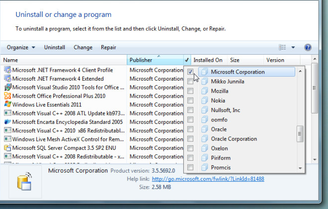
Task: Click the stack icon beside Oracle Corporation
Action: coord(205,139)
